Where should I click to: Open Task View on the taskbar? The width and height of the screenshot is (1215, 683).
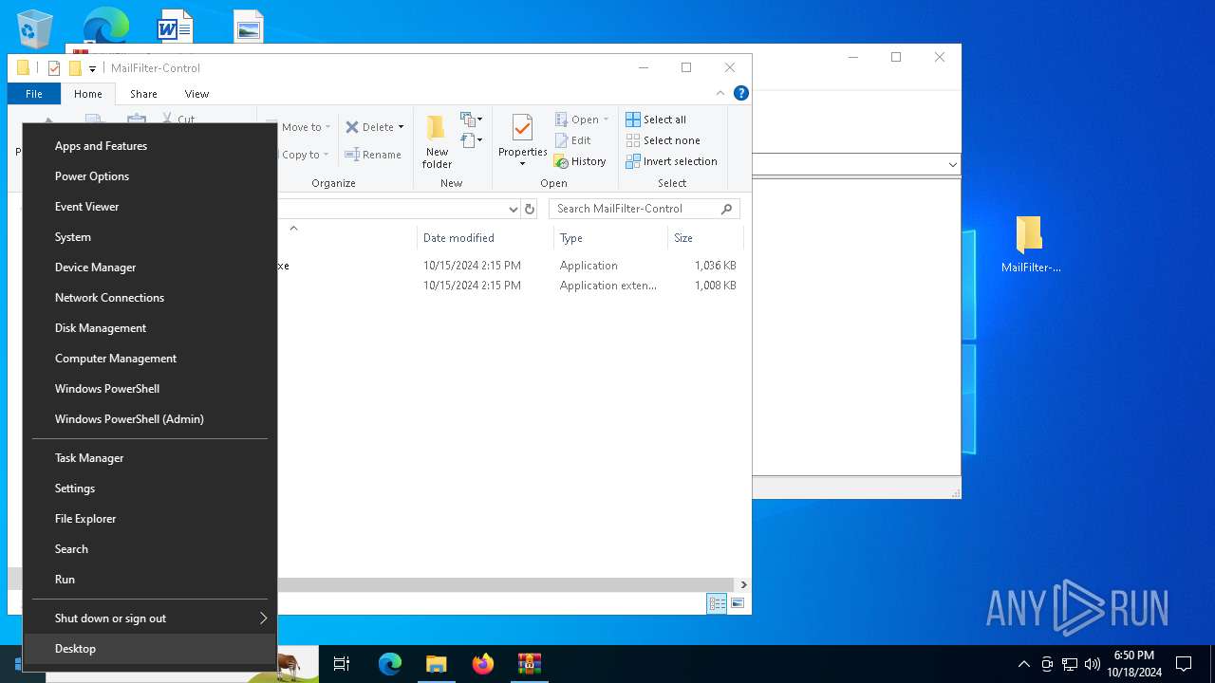pos(342,664)
